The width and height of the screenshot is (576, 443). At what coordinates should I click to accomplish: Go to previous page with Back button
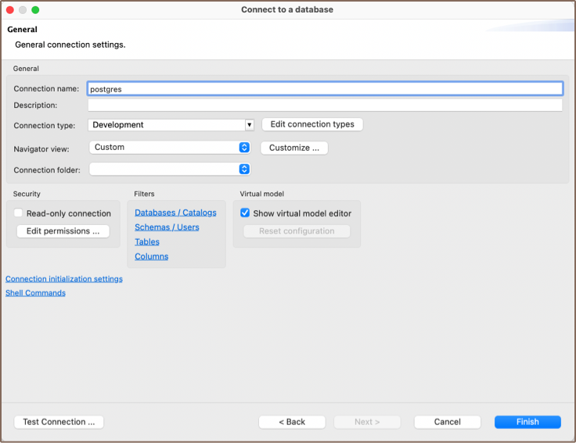click(x=292, y=422)
